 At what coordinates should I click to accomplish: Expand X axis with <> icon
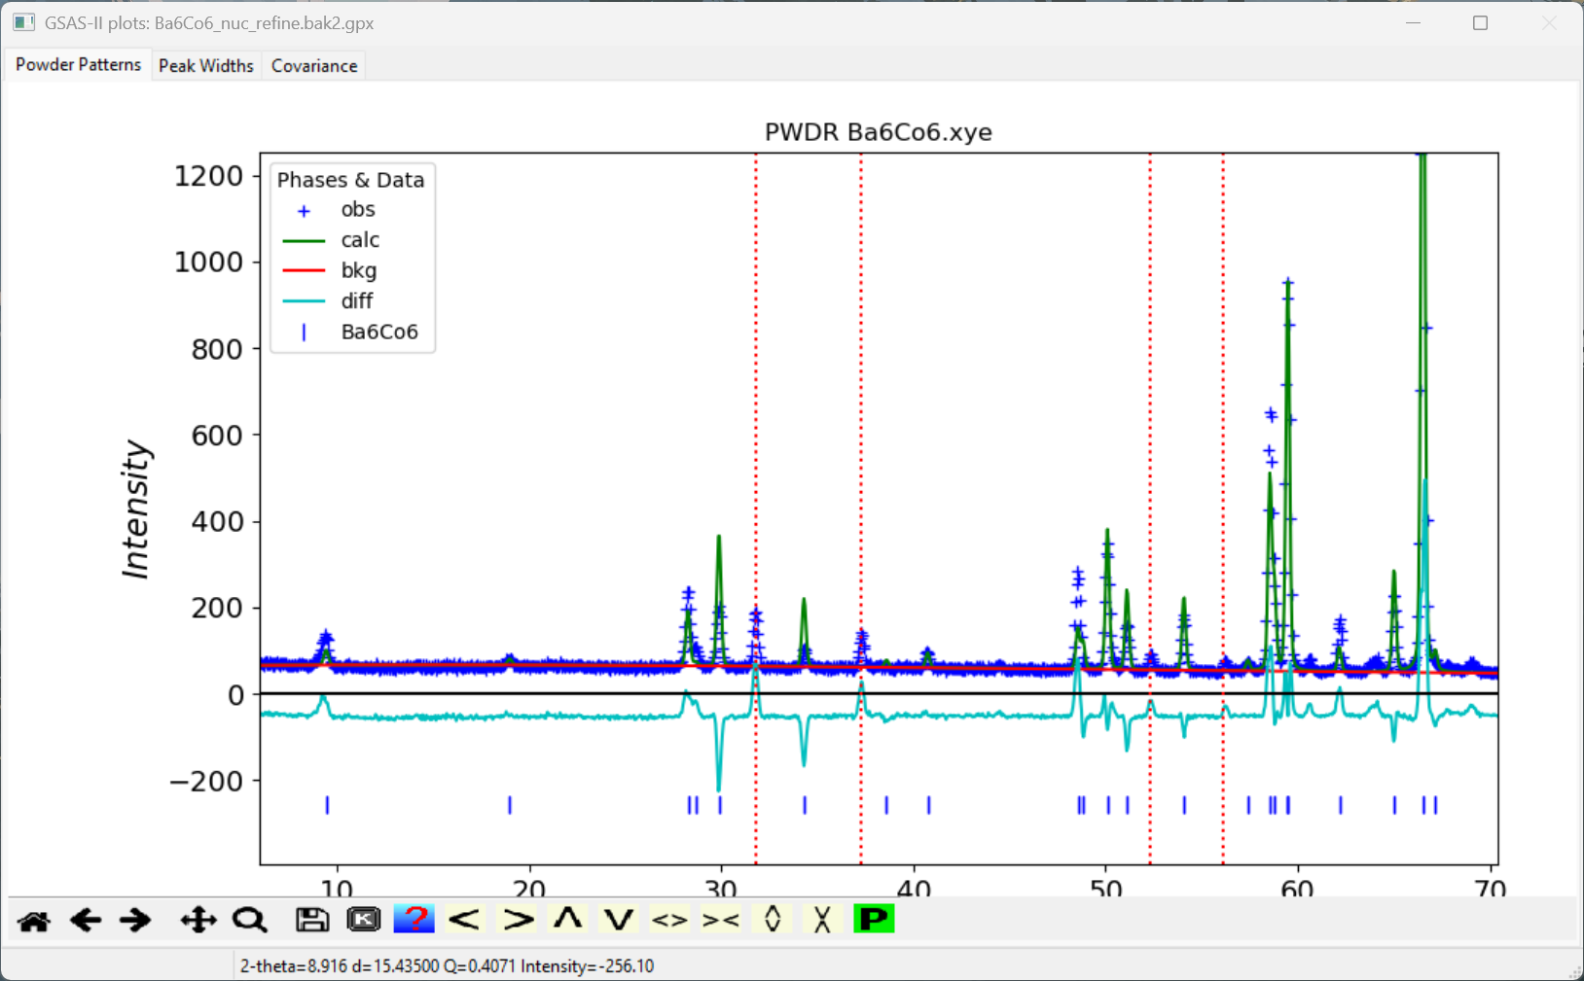coord(669,920)
